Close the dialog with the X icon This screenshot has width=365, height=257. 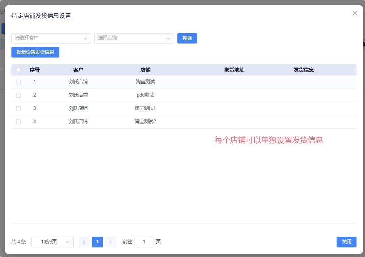click(355, 13)
